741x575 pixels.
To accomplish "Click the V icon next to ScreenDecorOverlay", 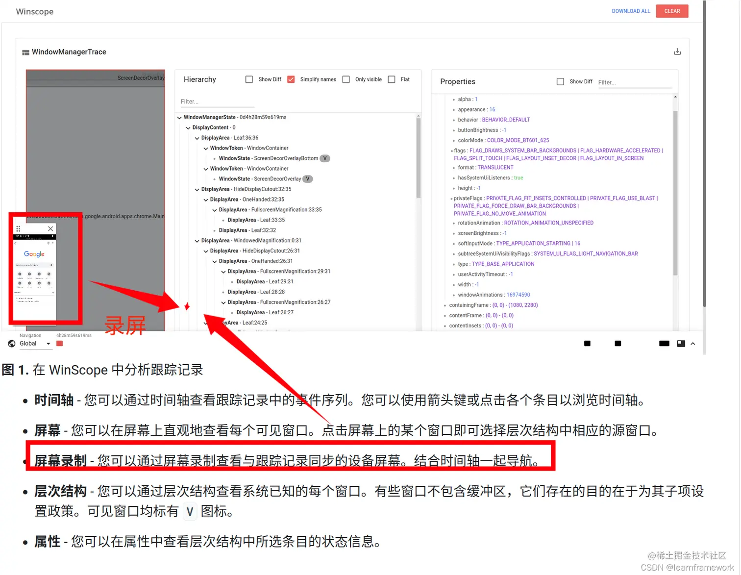I will [307, 178].
